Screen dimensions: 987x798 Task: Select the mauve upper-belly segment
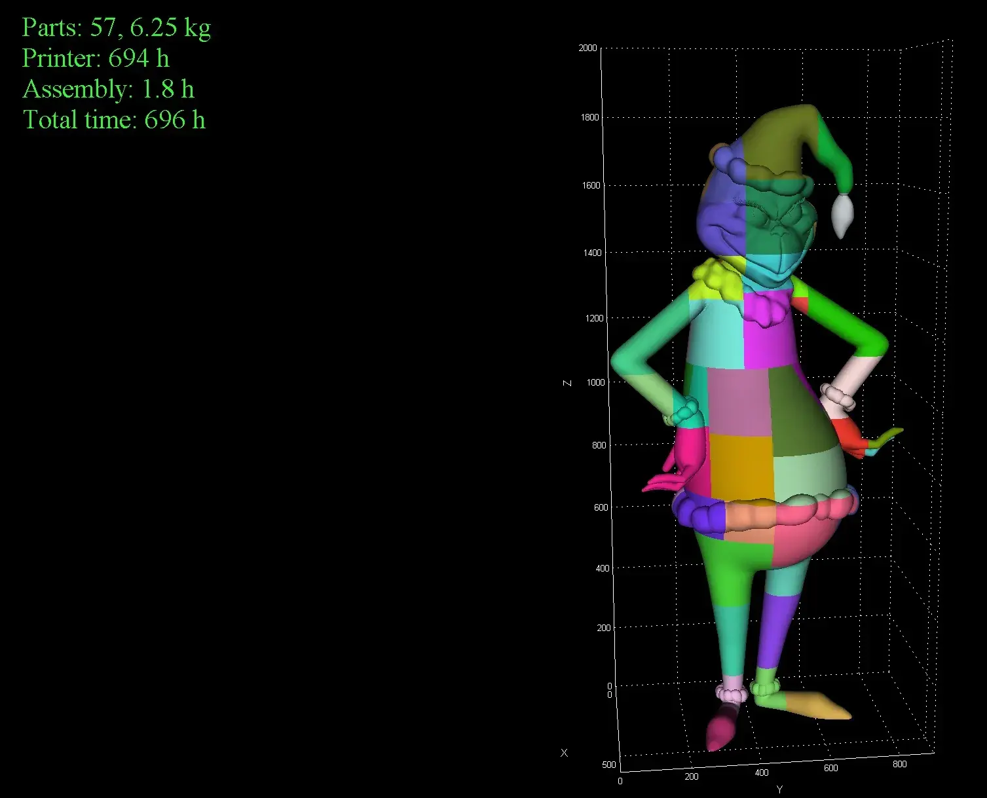point(737,401)
